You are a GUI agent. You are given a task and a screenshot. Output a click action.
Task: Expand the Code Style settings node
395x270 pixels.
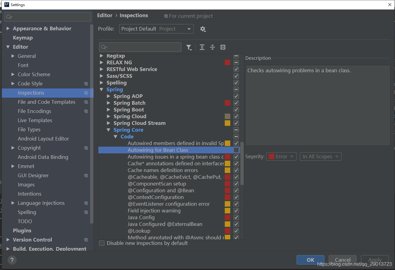tap(13, 84)
